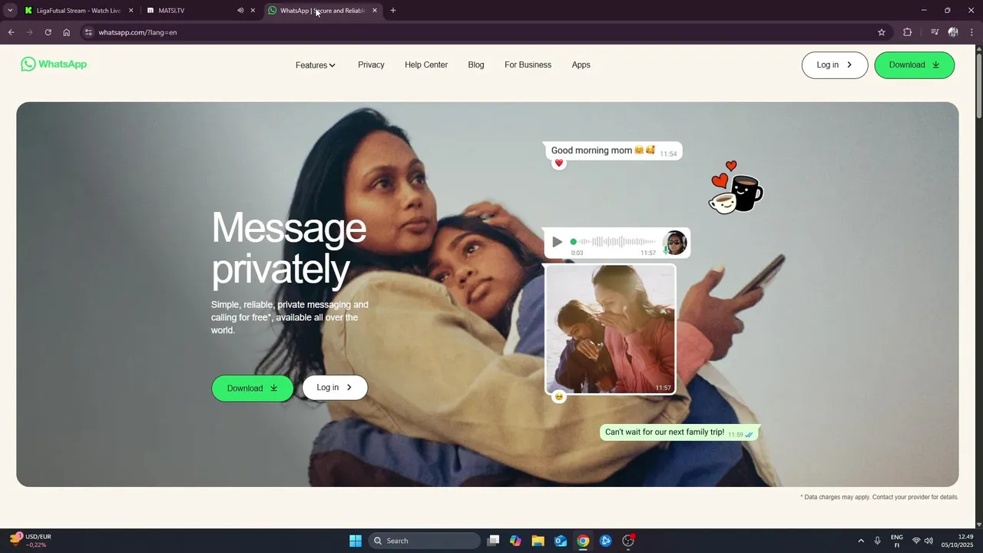
Task: Click the voice message waveform progress dot
Action: [573, 242]
